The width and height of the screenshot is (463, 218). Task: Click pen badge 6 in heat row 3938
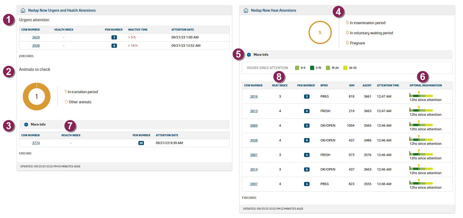pyautogui.click(x=307, y=140)
